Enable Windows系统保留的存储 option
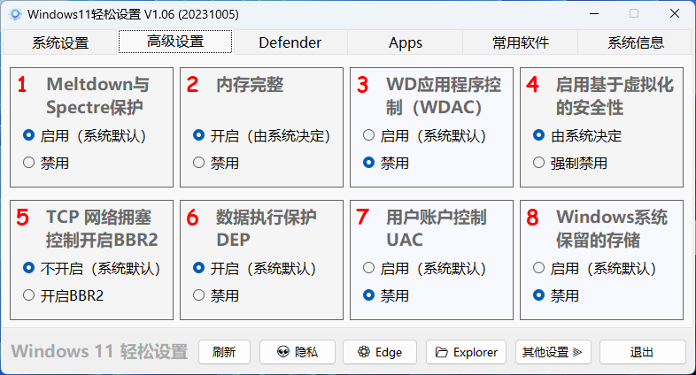This screenshot has height=375, width=696. (595, 268)
